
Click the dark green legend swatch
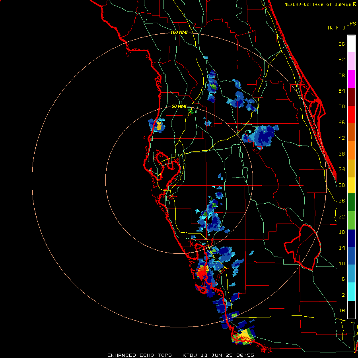[x=351, y=202]
